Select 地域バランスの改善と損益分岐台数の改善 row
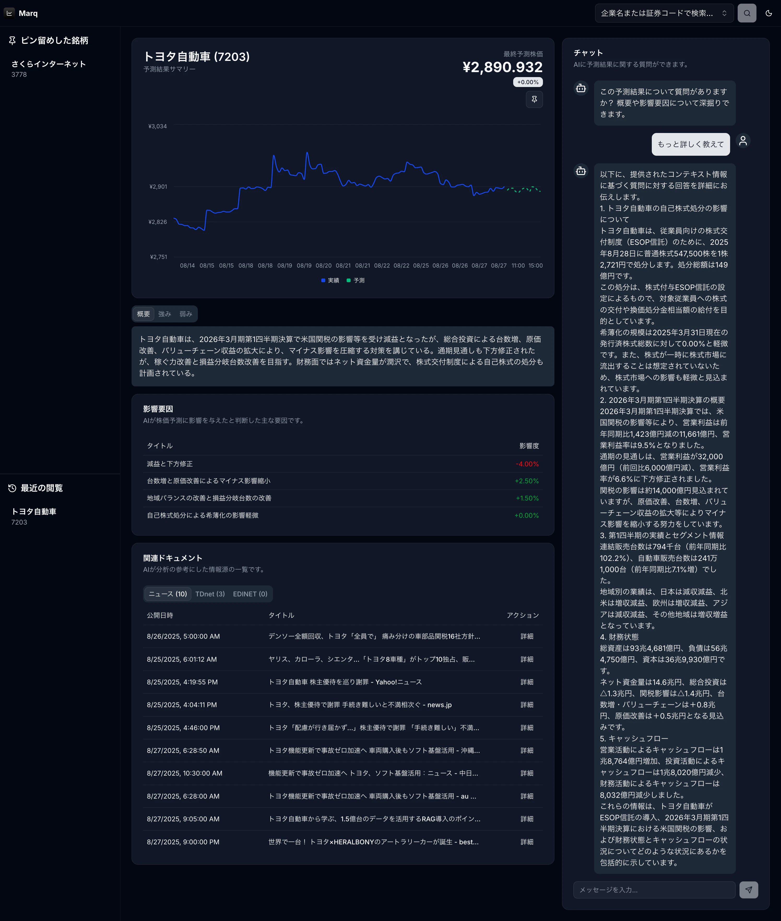The width and height of the screenshot is (781, 921). pos(343,498)
